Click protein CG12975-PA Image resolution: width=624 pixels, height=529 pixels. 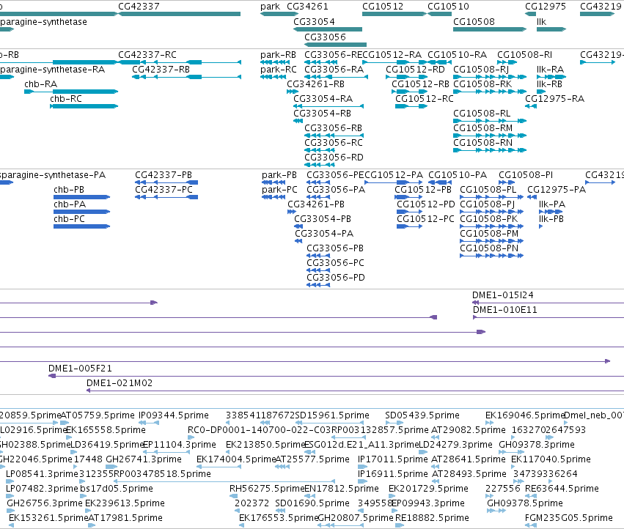557,190
